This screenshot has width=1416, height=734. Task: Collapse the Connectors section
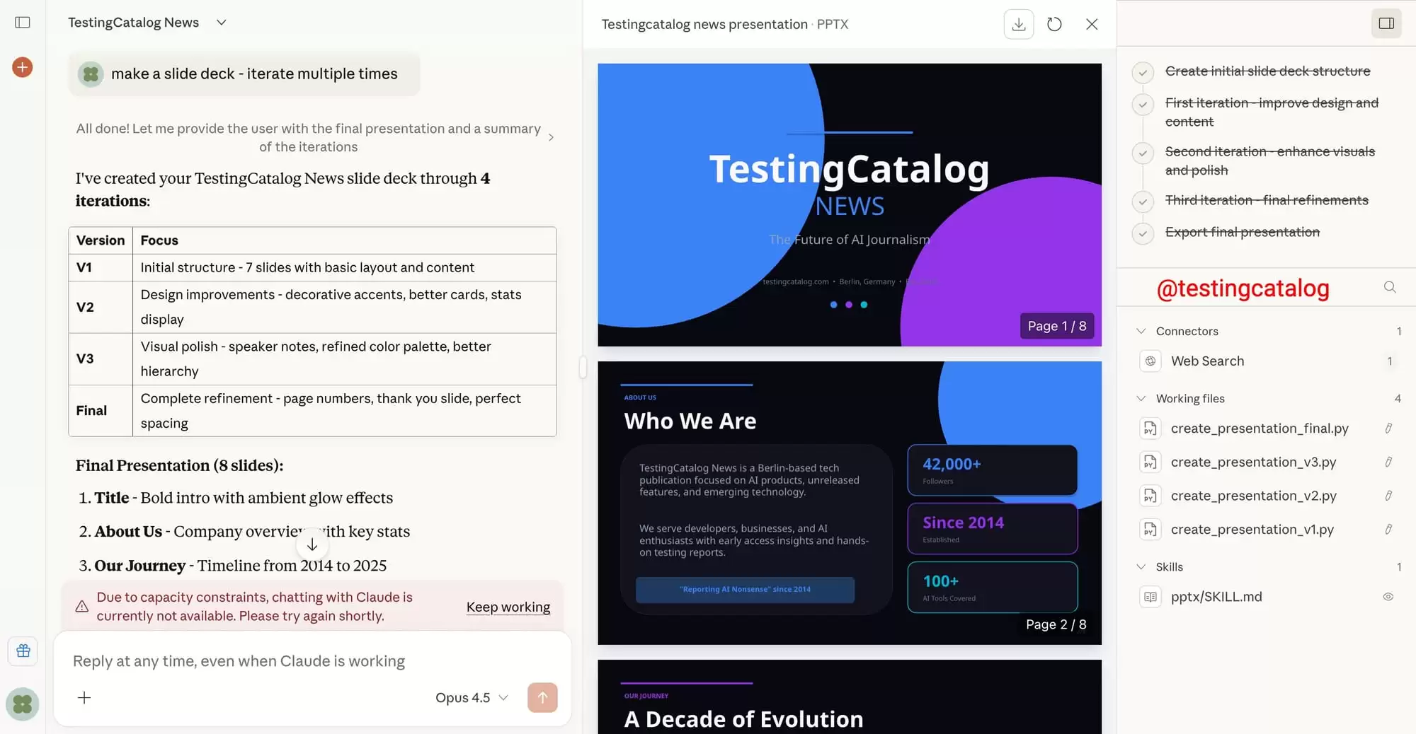point(1141,331)
